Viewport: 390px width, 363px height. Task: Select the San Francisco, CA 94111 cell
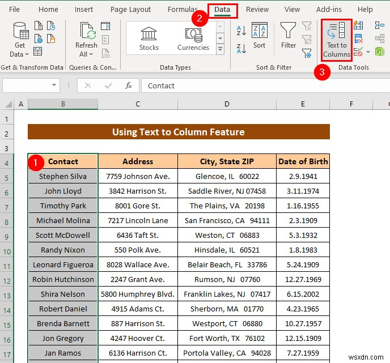point(227,220)
